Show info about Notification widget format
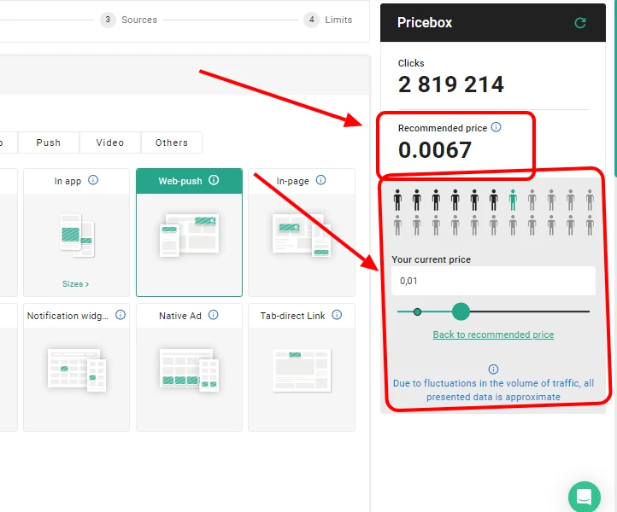This screenshot has height=512, width=617. [120, 315]
